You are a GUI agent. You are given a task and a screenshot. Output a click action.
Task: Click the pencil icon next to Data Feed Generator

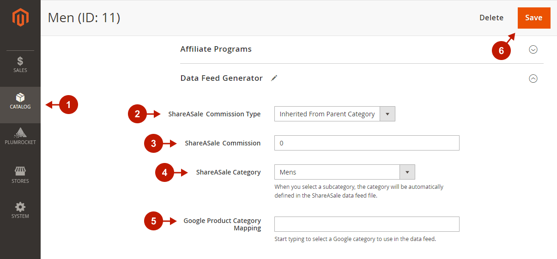coord(274,78)
